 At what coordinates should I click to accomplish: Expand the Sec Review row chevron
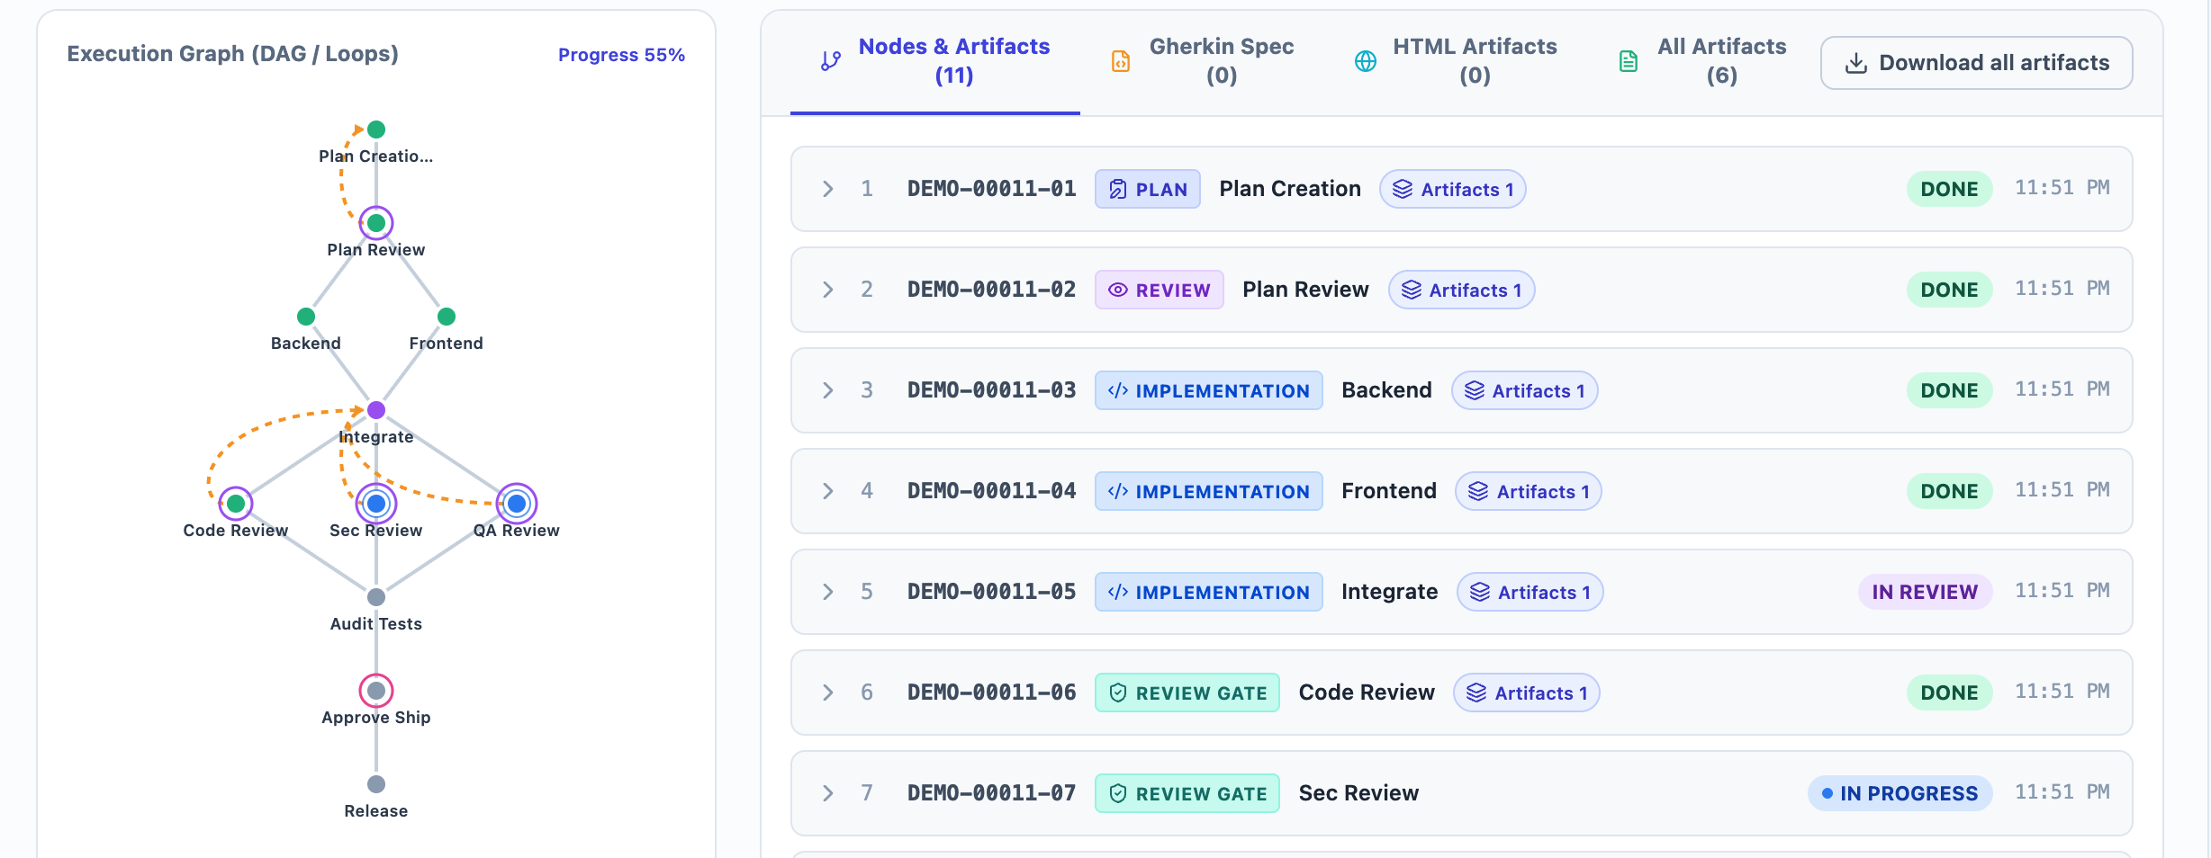pos(828,793)
